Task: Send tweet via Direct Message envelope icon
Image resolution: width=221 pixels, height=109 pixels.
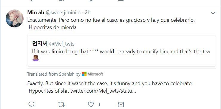Action: [121, 105]
